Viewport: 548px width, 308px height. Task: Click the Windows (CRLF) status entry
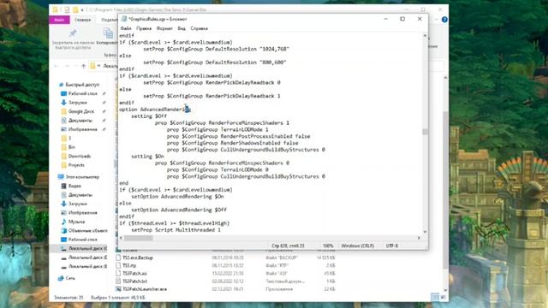(x=358, y=246)
